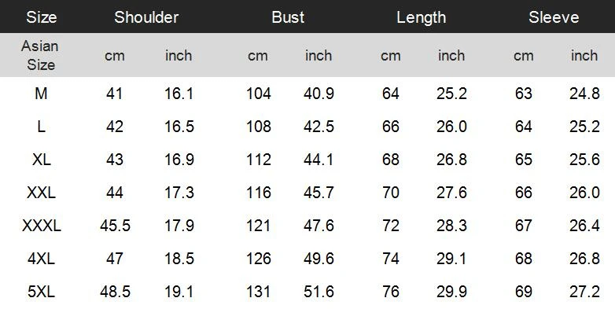
Task: Select sleeve cm value 63
Action: [524, 94]
